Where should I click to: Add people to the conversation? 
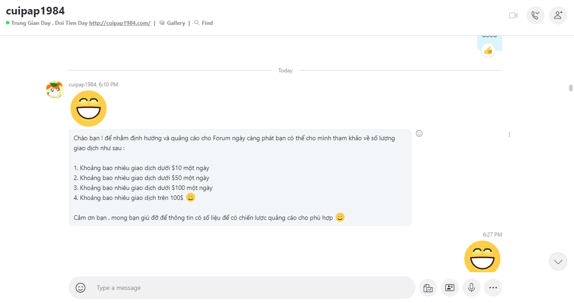(558, 15)
